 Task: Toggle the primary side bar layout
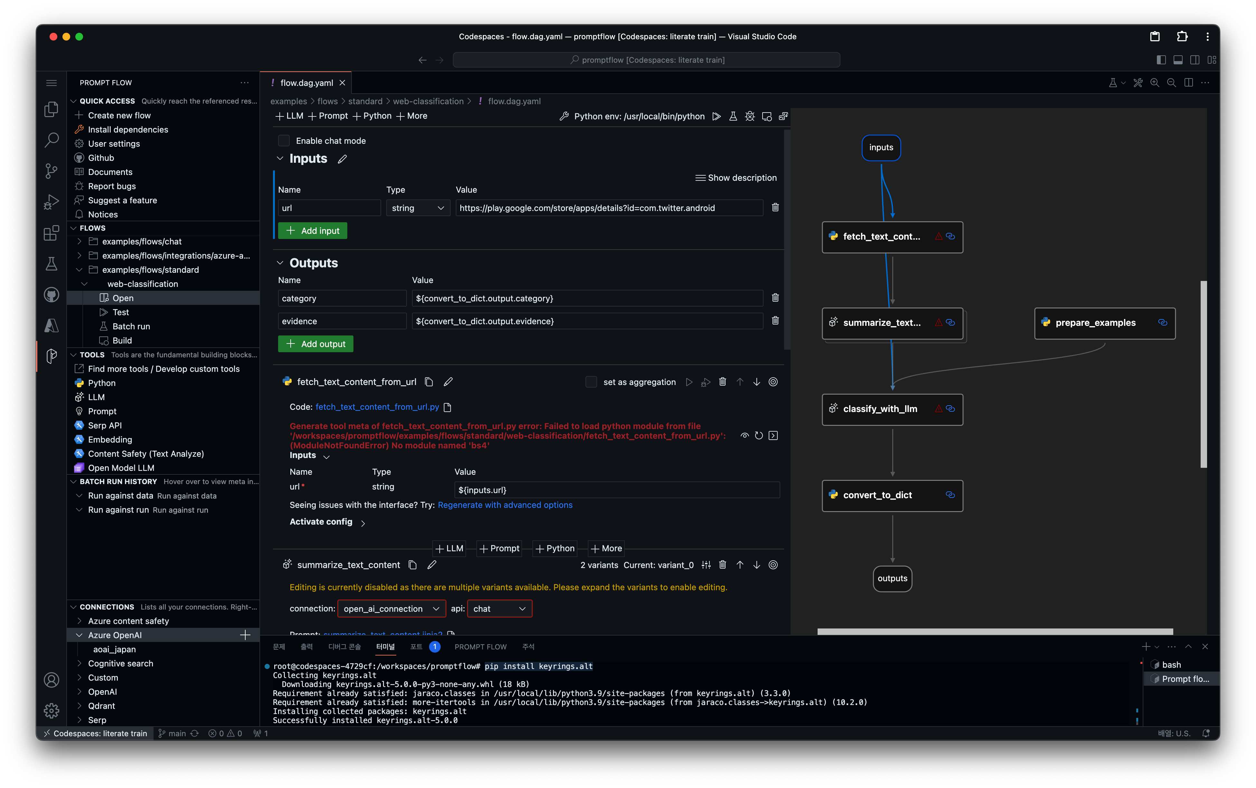pos(1161,60)
